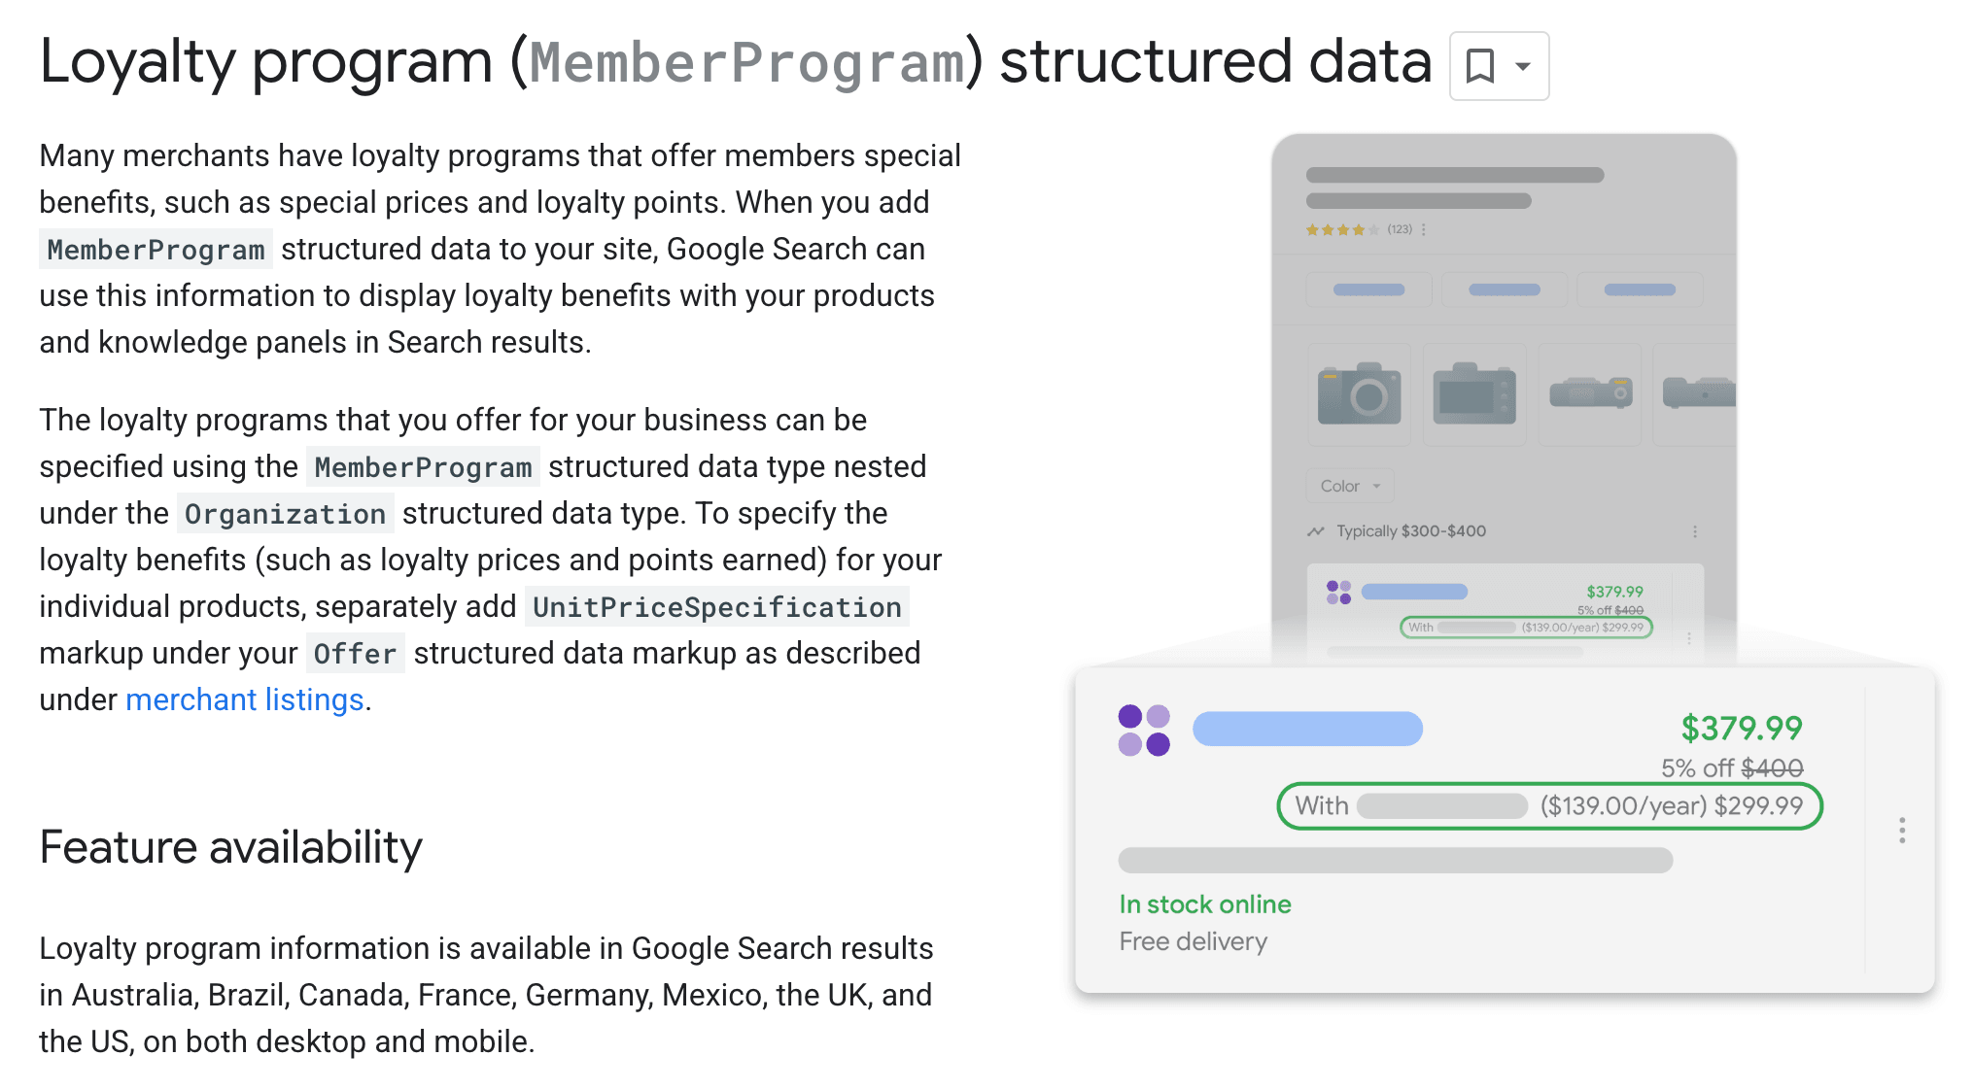The height and width of the screenshot is (1090, 1973).
Task: Select the first camera thumbnail
Action: click(1358, 394)
